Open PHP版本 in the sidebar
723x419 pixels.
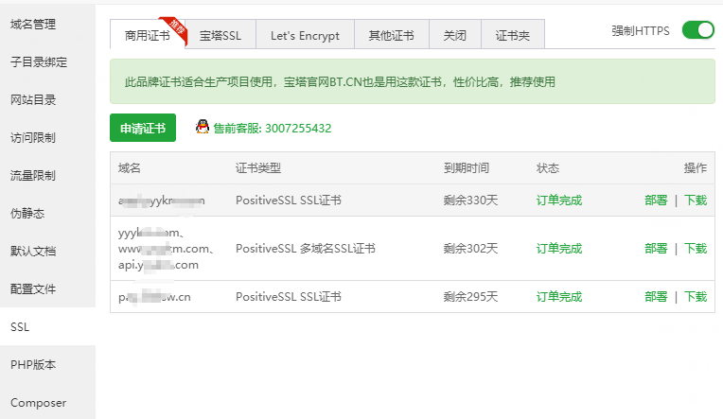point(33,364)
